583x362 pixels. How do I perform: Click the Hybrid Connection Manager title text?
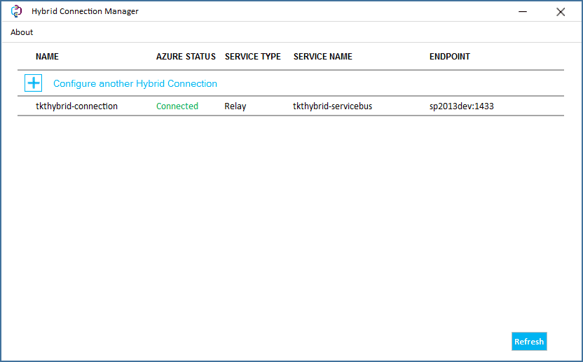85,11
